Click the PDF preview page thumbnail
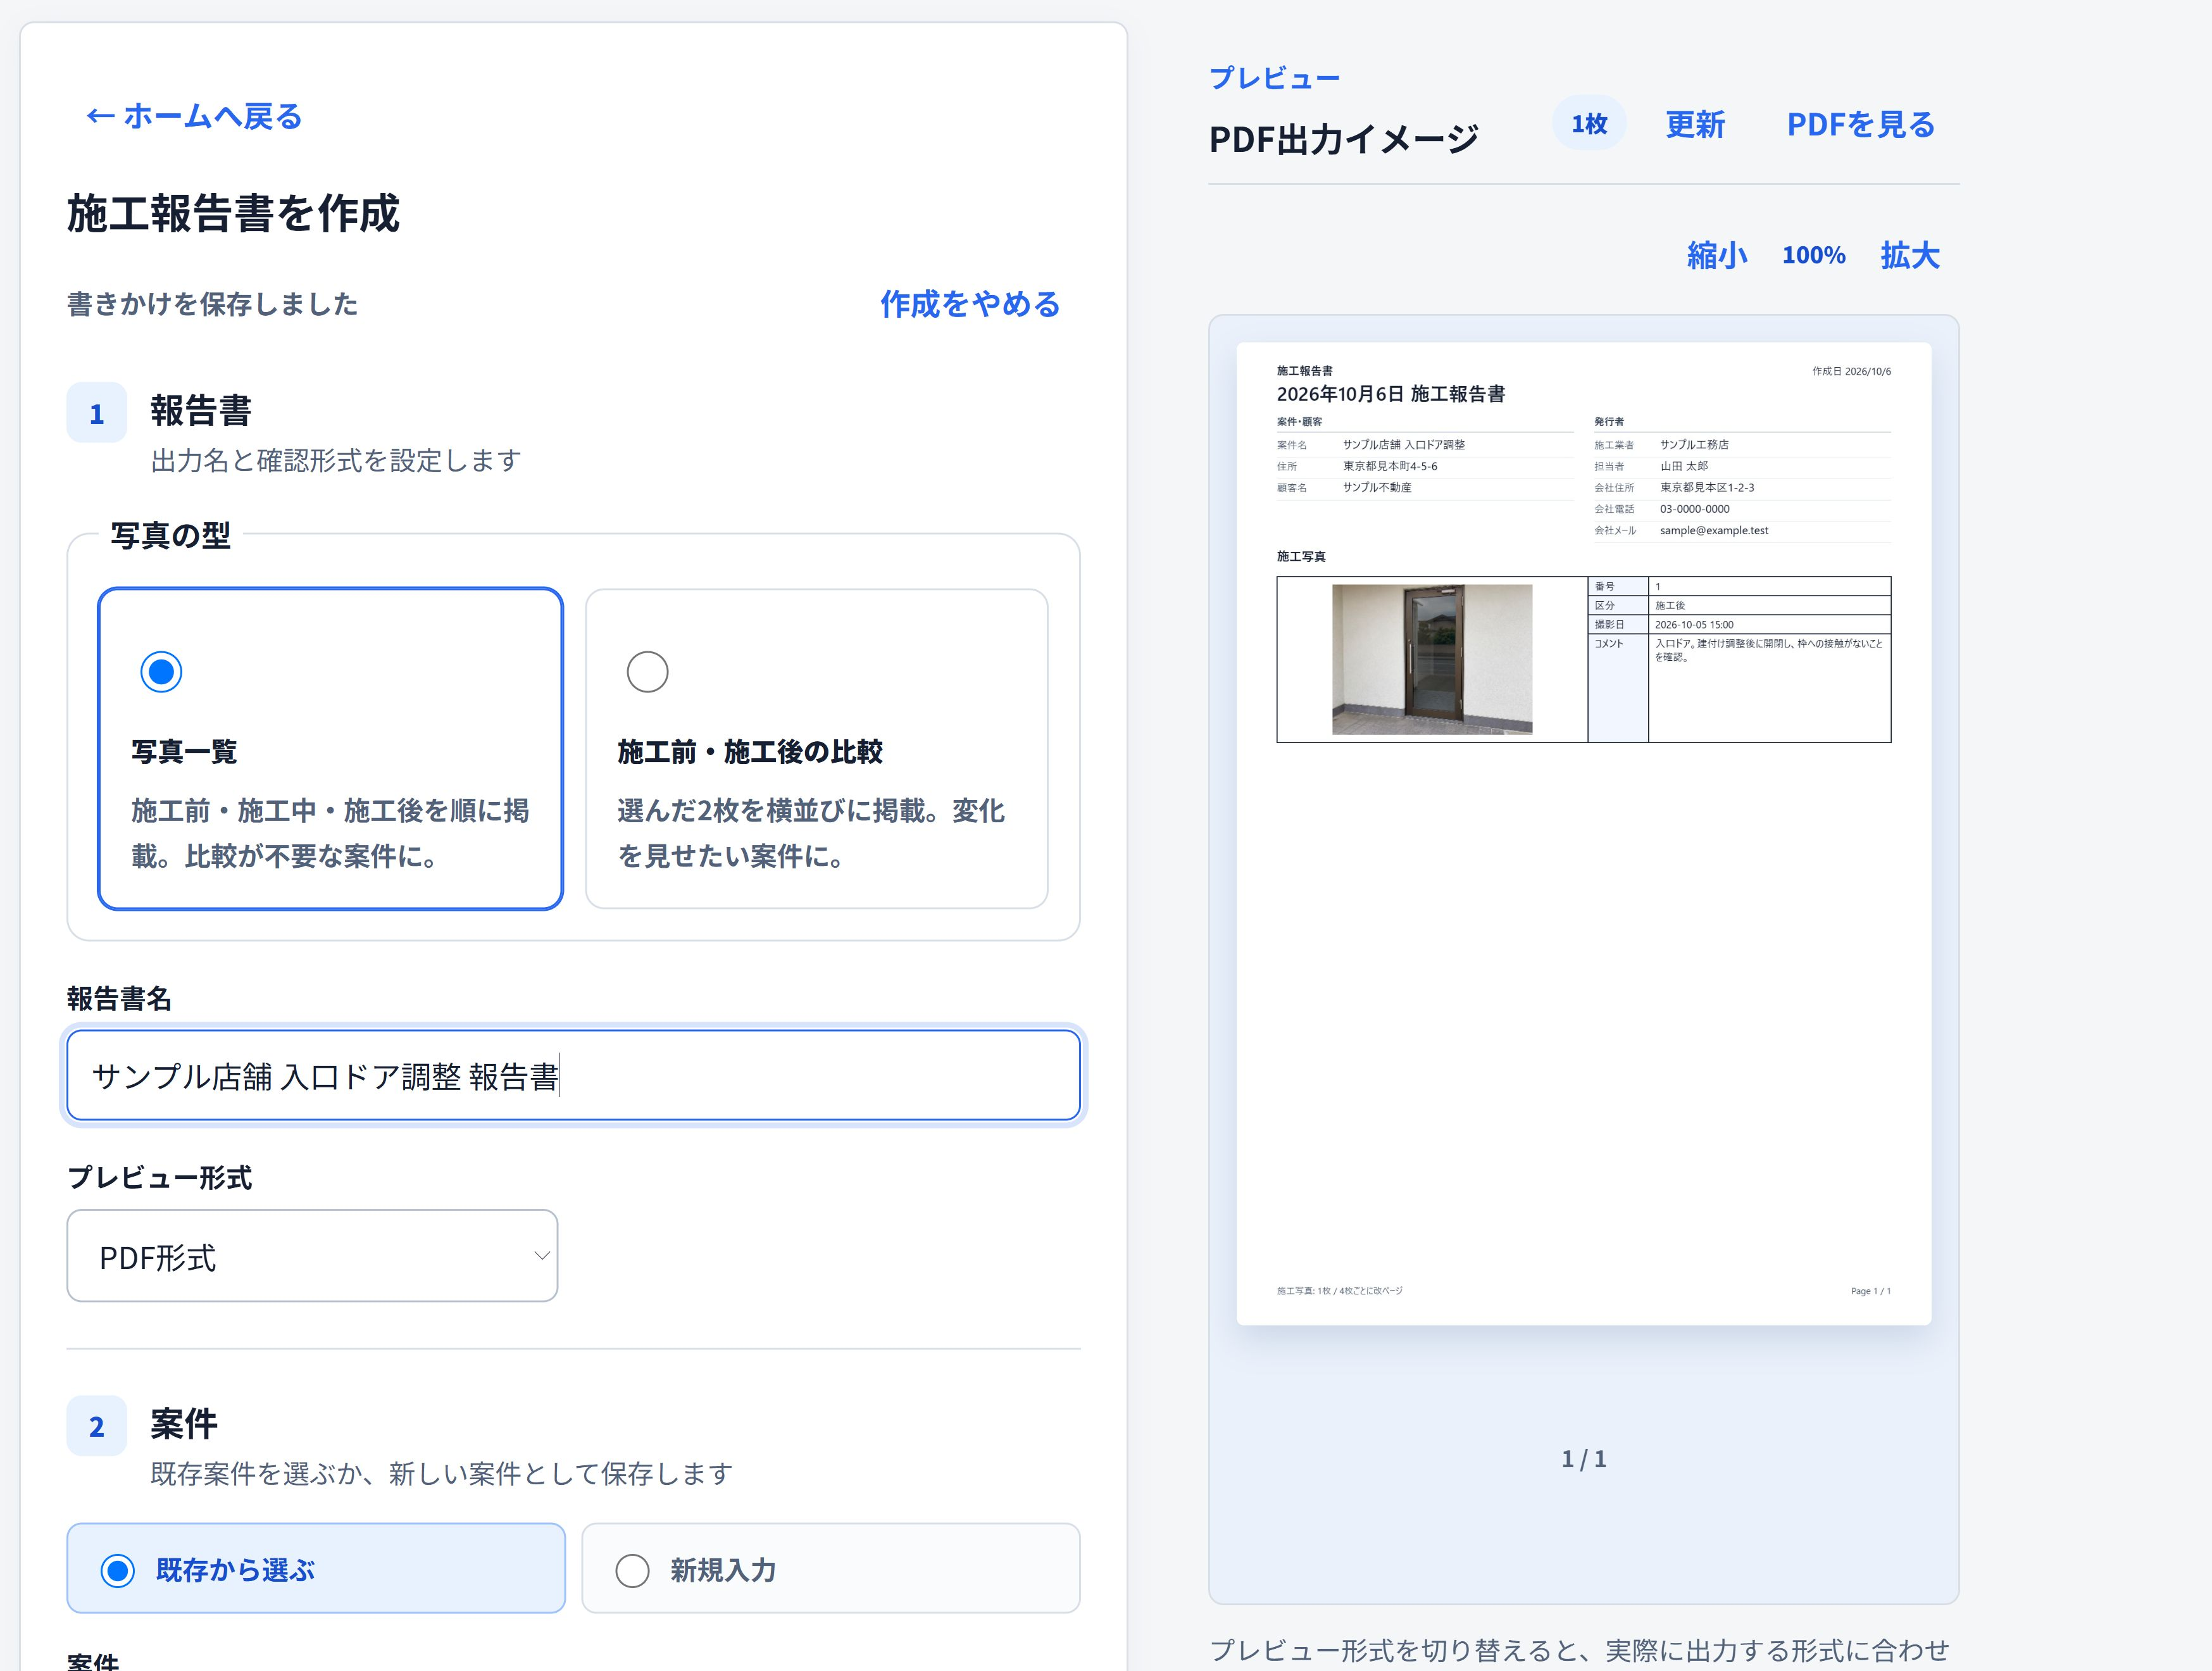 click(x=1583, y=834)
